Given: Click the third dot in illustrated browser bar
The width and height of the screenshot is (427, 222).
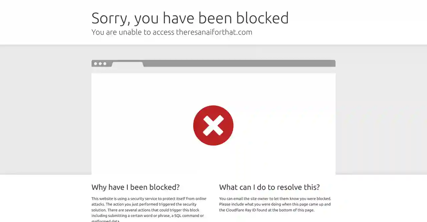Looking at the screenshot, I should tap(105, 64).
